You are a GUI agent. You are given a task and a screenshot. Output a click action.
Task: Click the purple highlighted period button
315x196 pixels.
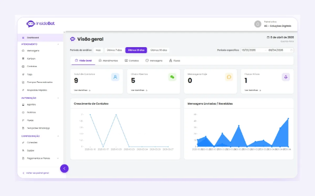[x=136, y=50]
